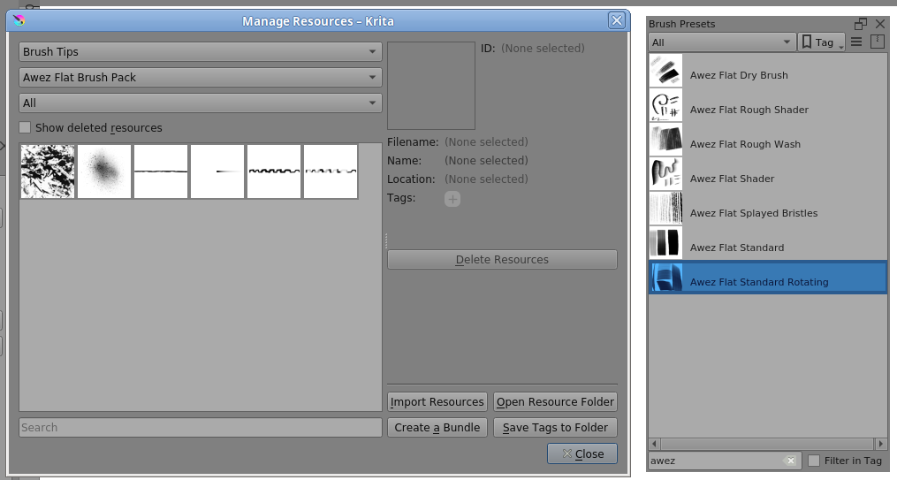This screenshot has width=897, height=480.
Task: Click the 'Awez Flat Rough Wash' text label
Action: click(x=745, y=144)
